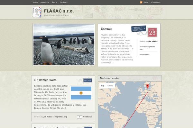193x128 pixels.
Task: Open the Comments feed link
Action: [x=156, y=3]
